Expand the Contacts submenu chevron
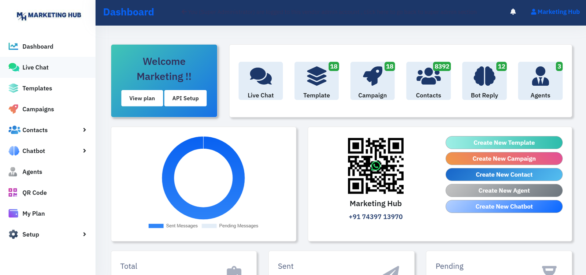This screenshot has width=586, height=275. (x=85, y=130)
